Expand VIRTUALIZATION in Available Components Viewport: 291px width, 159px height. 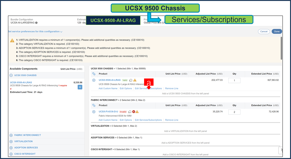tap(11, 141)
